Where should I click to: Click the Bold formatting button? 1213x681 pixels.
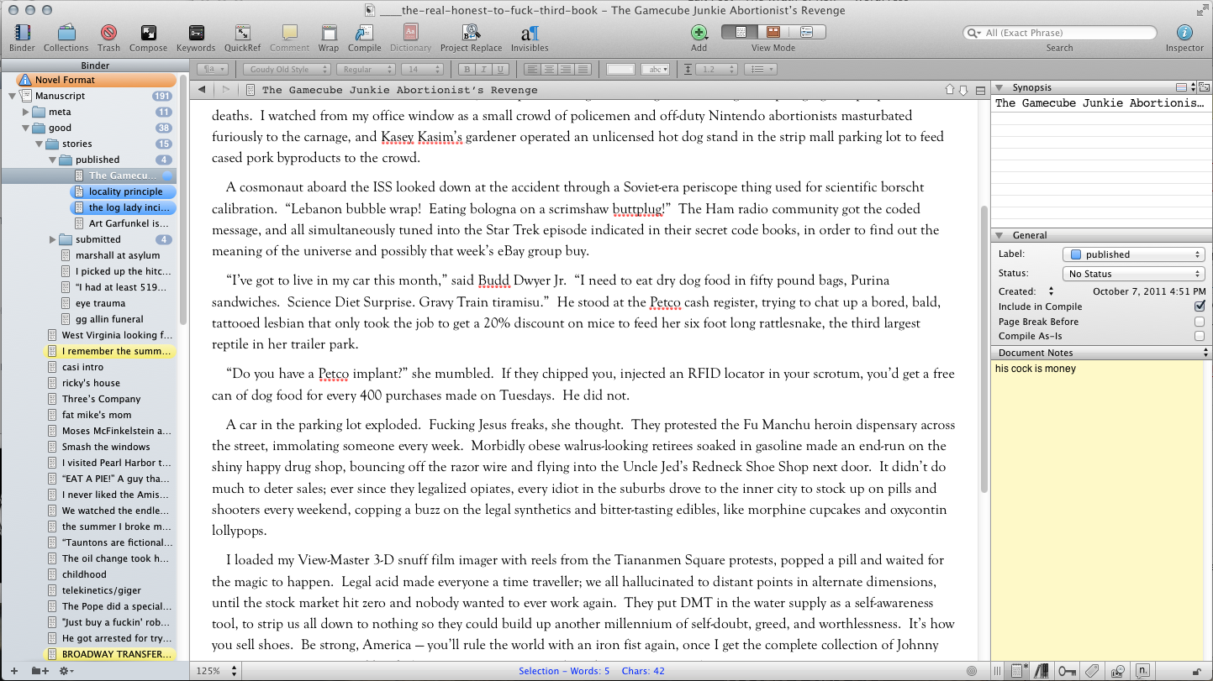466,70
